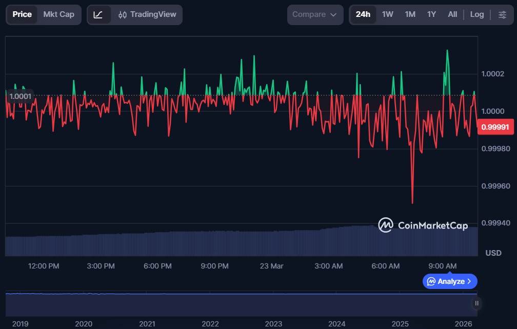Open Analyze panel via arrow button

tap(450, 281)
